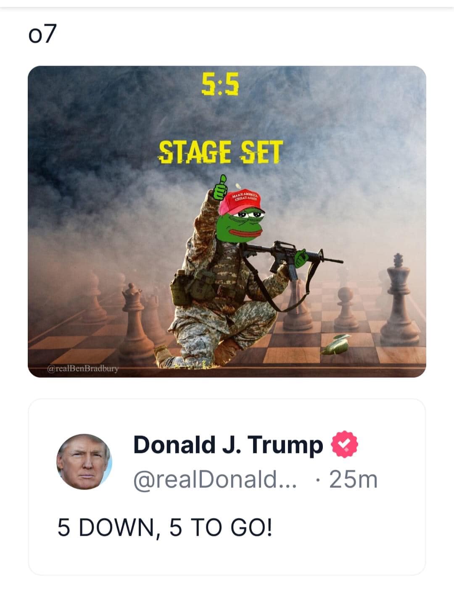Click the yellow 5:5 heading
Screen dimensions: 454x605
pyautogui.click(x=220, y=84)
